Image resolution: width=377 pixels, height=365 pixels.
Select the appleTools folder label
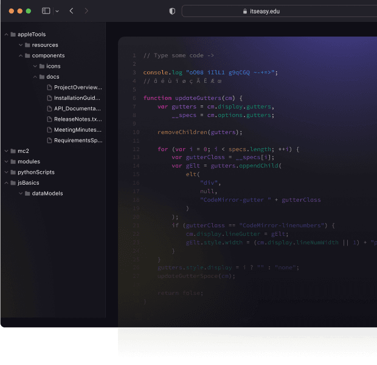click(x=32, y=35)
